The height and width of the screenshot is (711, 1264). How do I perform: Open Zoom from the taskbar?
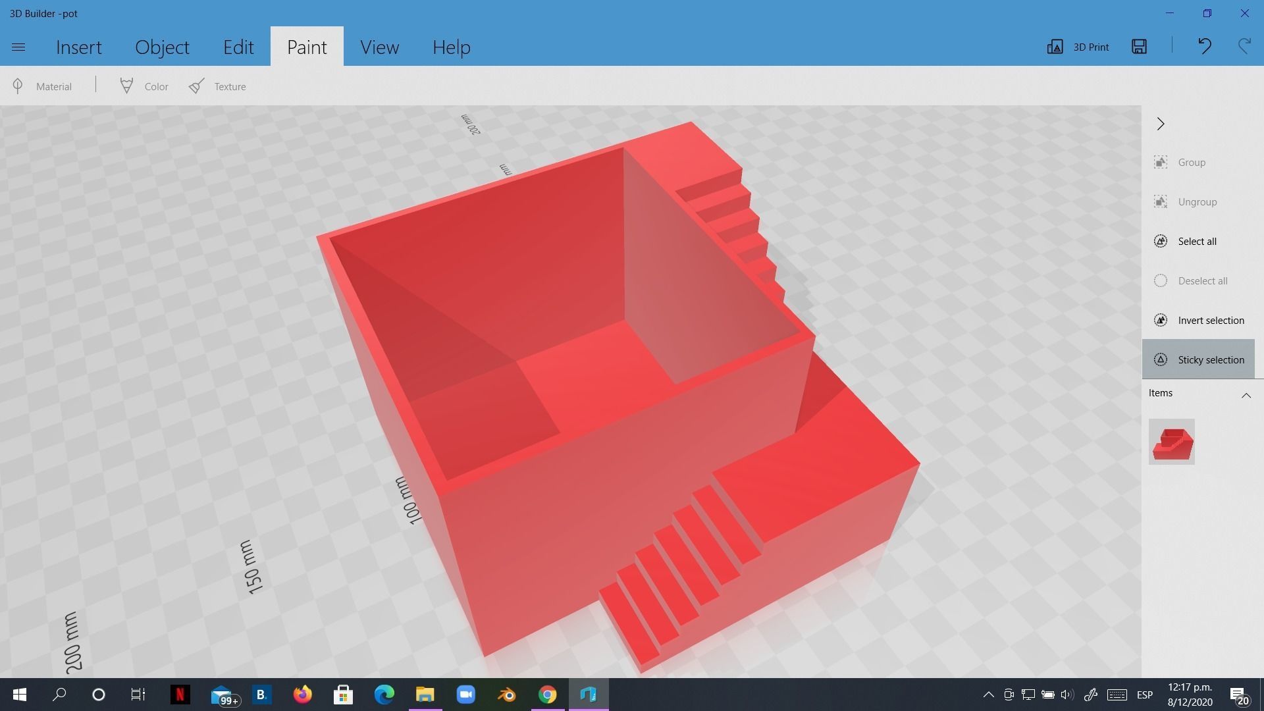pos(465,695)
